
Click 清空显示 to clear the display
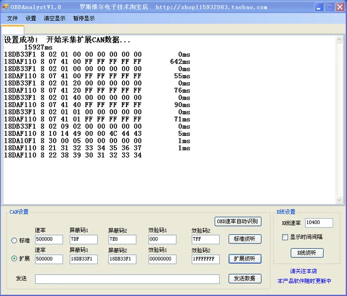pyautogui.click(x=55, y=18)
